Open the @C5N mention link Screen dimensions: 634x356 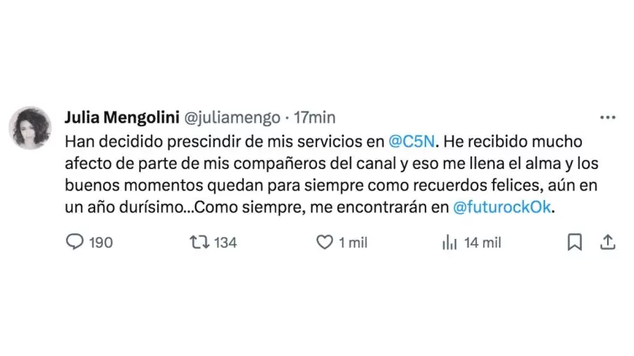(413, 141)
